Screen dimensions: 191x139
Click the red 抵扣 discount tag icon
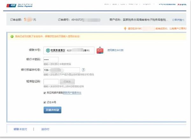click(x=100, y=50)
